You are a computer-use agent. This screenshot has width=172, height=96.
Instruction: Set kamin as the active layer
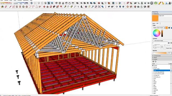pyautogui.click(x=153, y=87)
